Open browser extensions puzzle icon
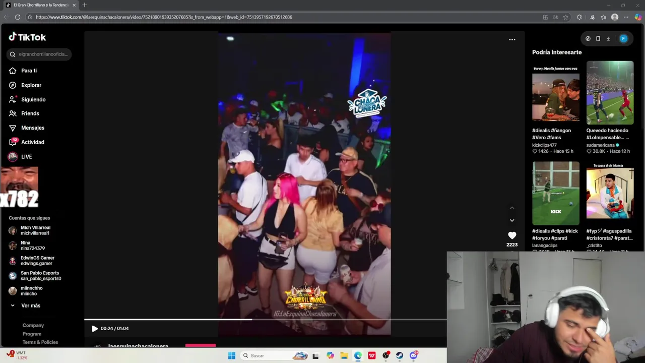The width and height of the screenshot is (645, 363). tap(579, 17)
